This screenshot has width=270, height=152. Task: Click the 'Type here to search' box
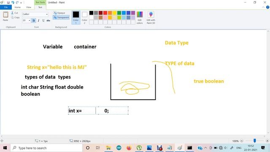[46, 148]
